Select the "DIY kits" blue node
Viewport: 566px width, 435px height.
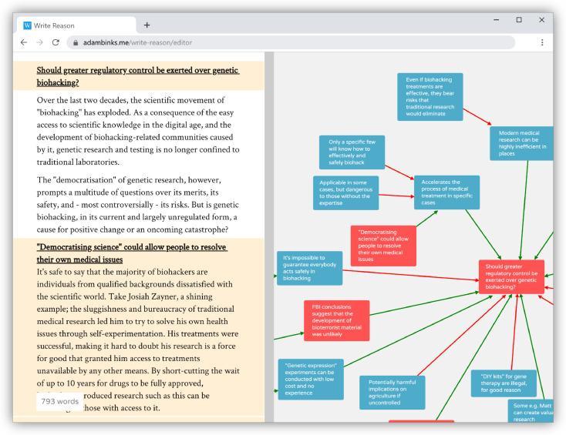503,383
